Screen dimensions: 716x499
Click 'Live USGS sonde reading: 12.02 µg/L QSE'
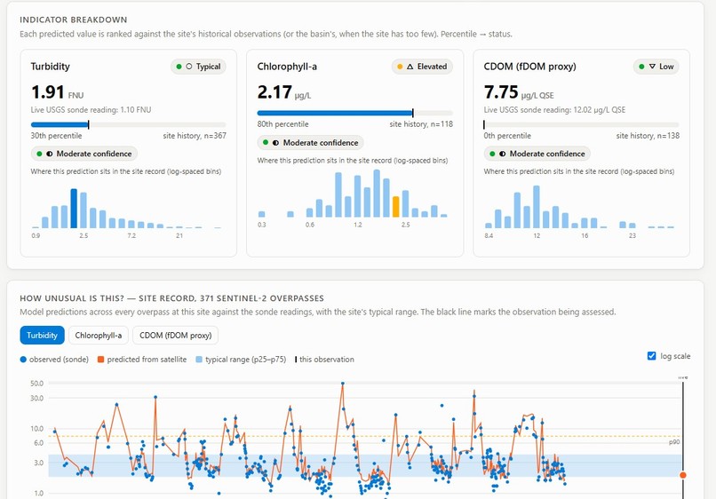(x=555, y=109)
